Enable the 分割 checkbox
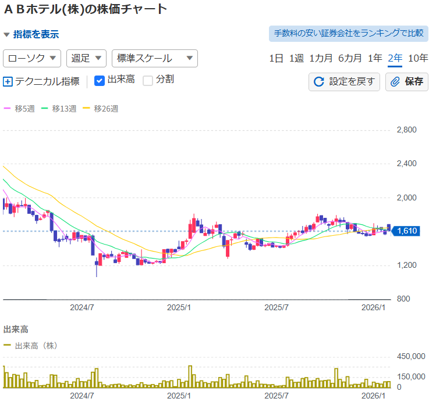Viewport: 436px width, 402px height. point(148,81)
